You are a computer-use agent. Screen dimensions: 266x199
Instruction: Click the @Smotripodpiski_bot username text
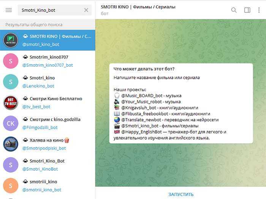(44, 148)
